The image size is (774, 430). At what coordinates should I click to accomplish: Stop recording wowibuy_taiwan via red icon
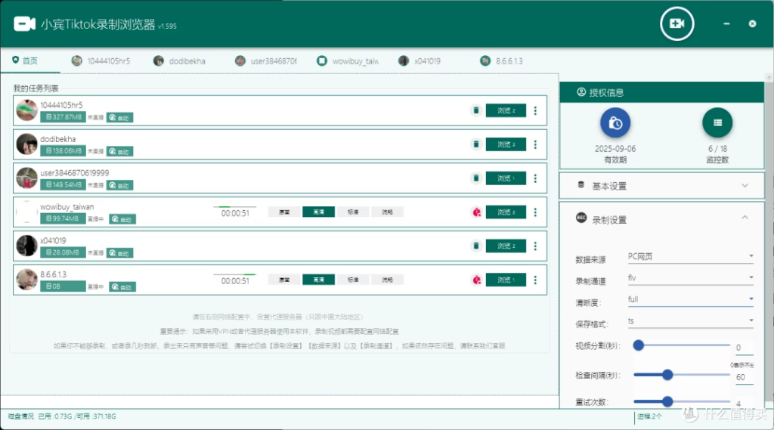(x=476, y=212)
